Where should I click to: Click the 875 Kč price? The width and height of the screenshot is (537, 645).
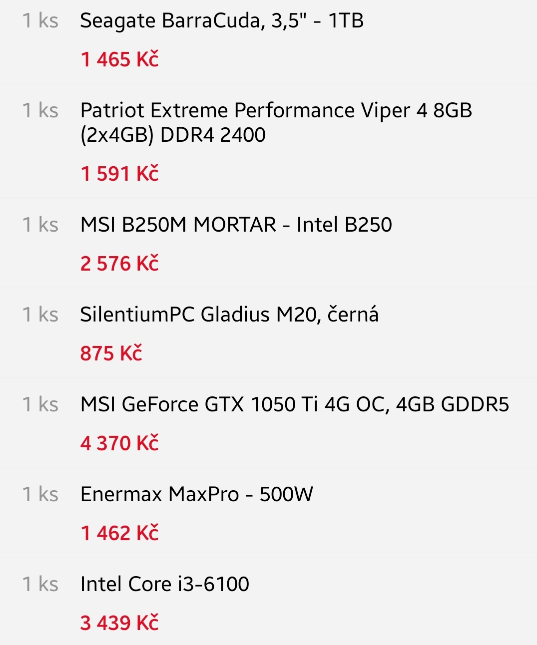pos(111,354)
